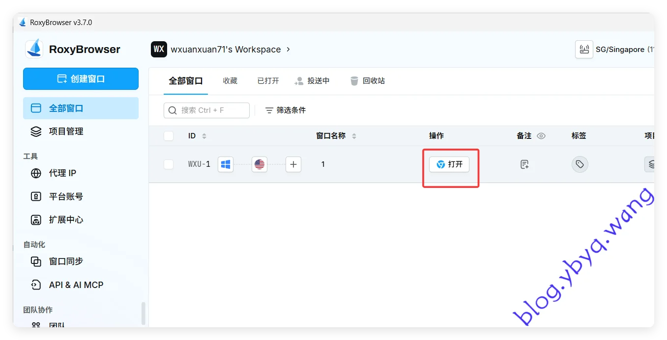The image size is (667, 340).
Task: Click the plus icon next to the flag
Action: pos(293,164)
